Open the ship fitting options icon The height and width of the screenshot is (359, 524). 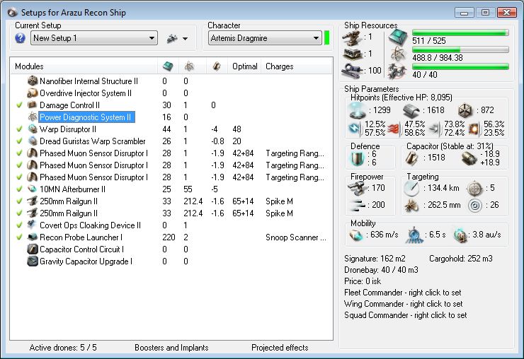point(172,38)
